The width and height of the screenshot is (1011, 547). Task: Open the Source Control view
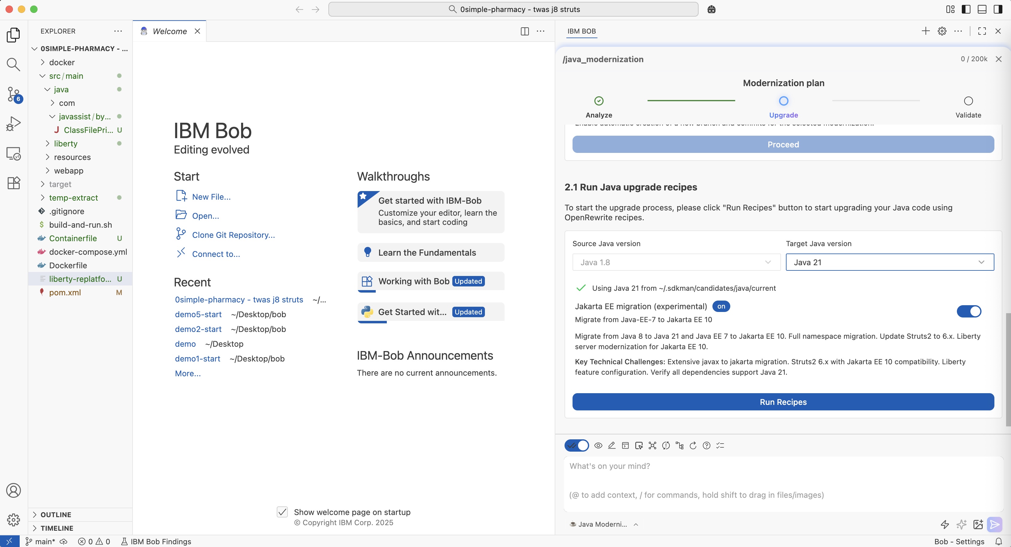tap(13, 94)
